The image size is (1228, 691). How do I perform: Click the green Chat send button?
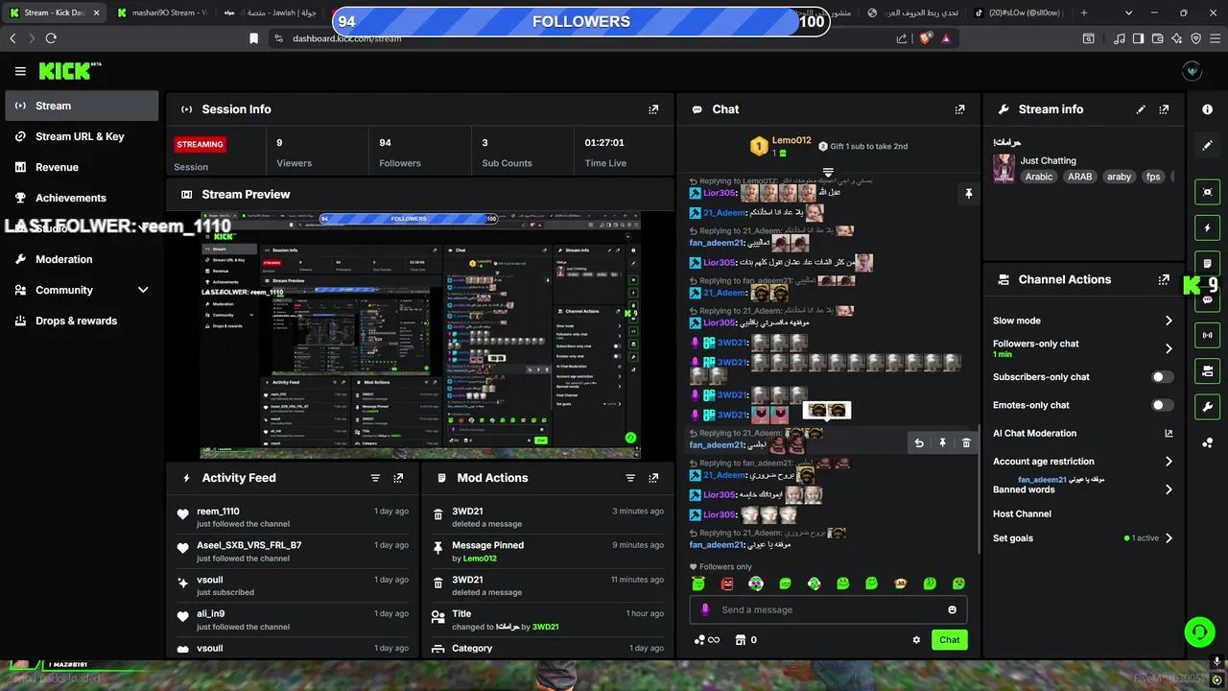[x=949, y=640]
